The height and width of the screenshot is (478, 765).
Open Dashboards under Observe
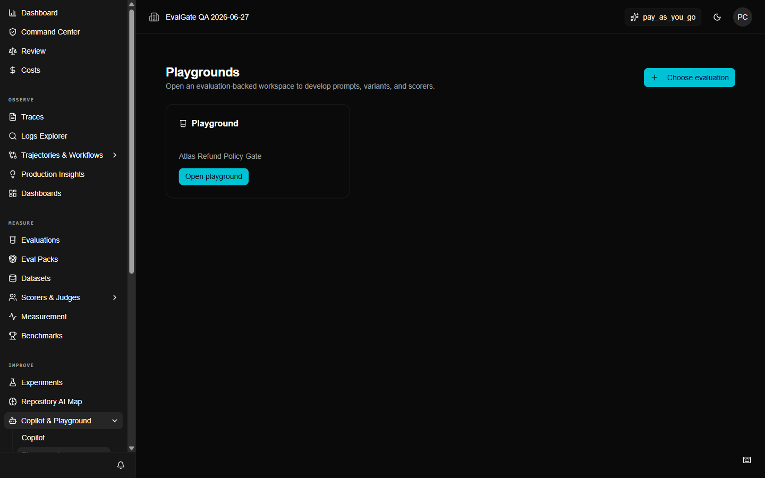(64, 193)
